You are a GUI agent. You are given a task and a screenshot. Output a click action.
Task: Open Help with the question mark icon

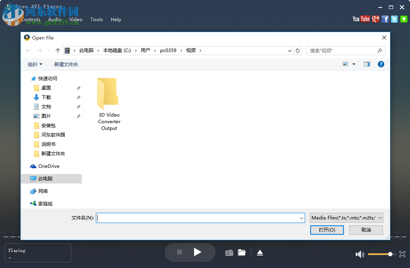[x=381, y=64]
